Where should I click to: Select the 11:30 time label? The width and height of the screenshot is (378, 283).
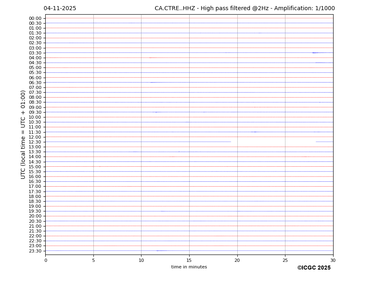coord(35,132)
